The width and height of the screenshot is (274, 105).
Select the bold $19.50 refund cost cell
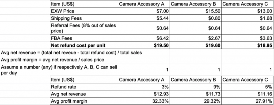click(144, 45)
